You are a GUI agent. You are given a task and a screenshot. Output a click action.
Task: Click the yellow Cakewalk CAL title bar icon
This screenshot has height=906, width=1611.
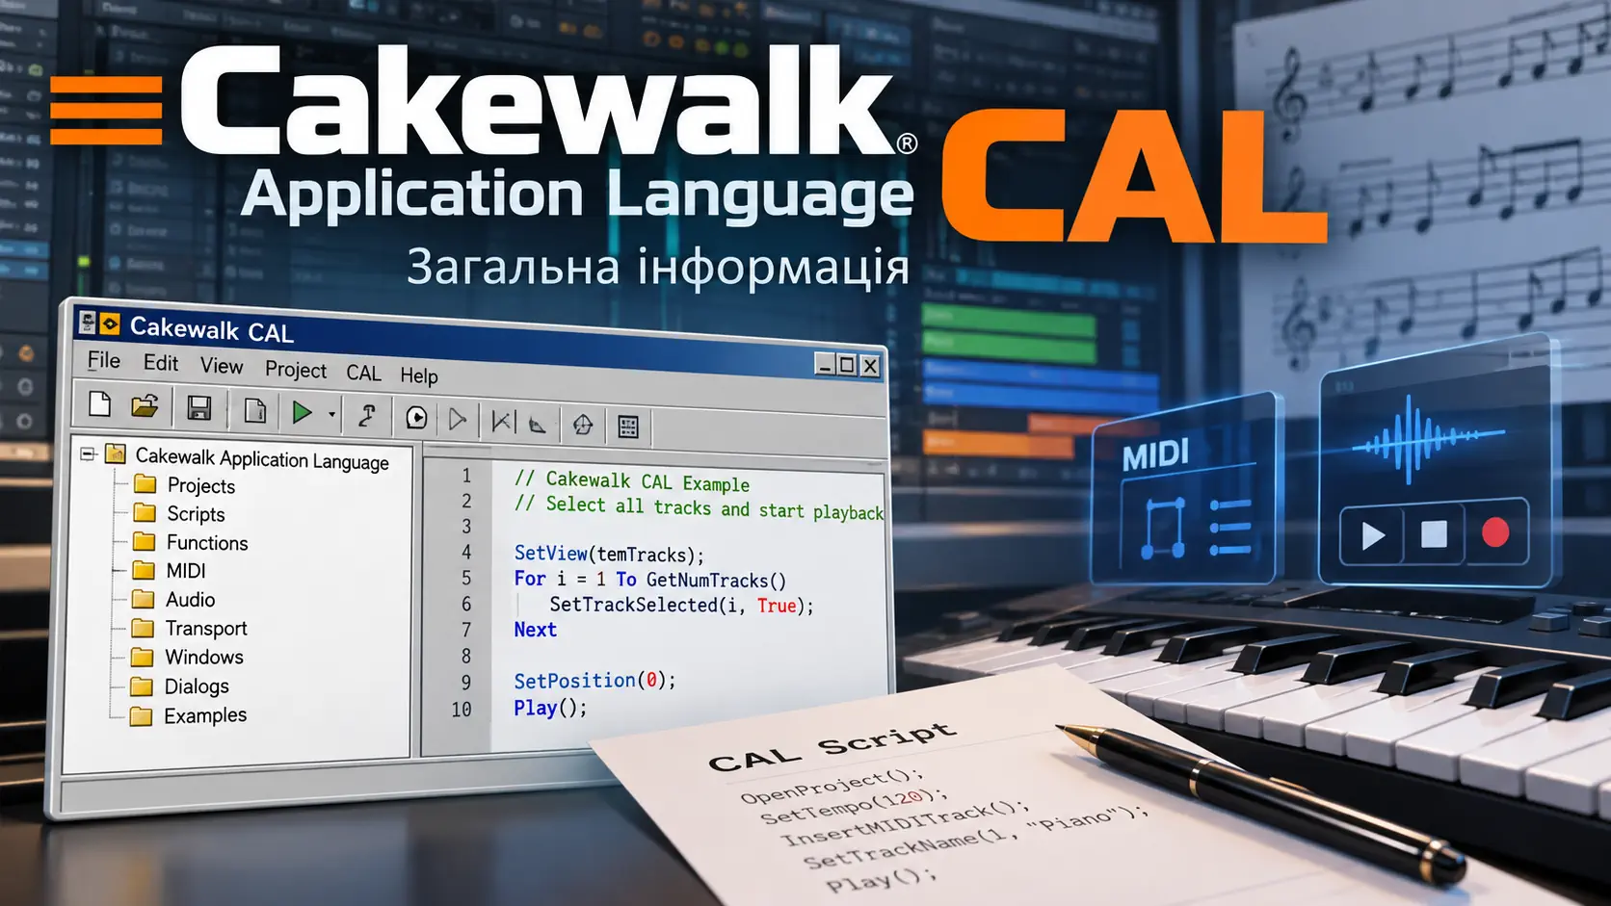110,324
